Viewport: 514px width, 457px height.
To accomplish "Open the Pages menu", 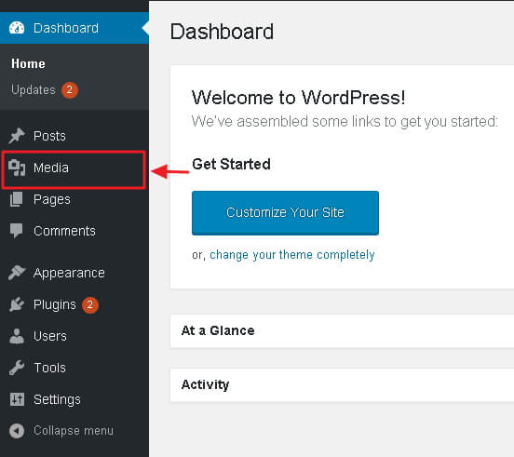I will coord(74,199).
